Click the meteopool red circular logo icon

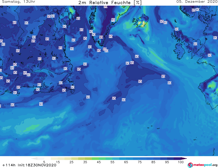click(x=190, y=165)
